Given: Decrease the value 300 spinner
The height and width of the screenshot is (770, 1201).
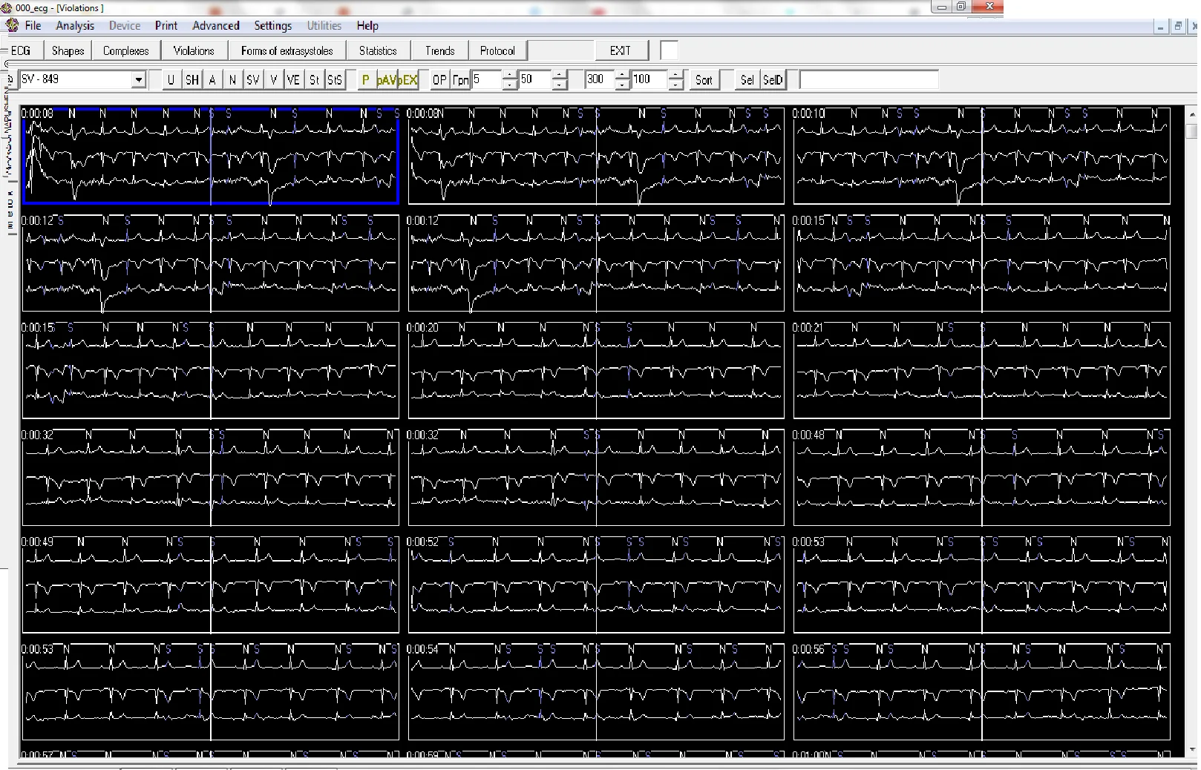Looking at the screenshot, I should [x=623, y=85].
